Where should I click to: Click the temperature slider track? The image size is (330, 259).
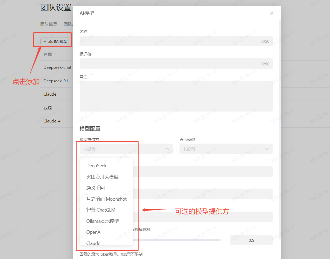point(182,240)
